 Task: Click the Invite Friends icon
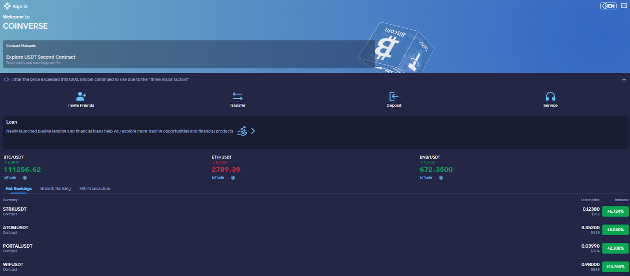tap(81, 96)
